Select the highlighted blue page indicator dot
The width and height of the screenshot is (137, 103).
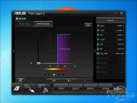pyautogui.click(x=54, y=75)
